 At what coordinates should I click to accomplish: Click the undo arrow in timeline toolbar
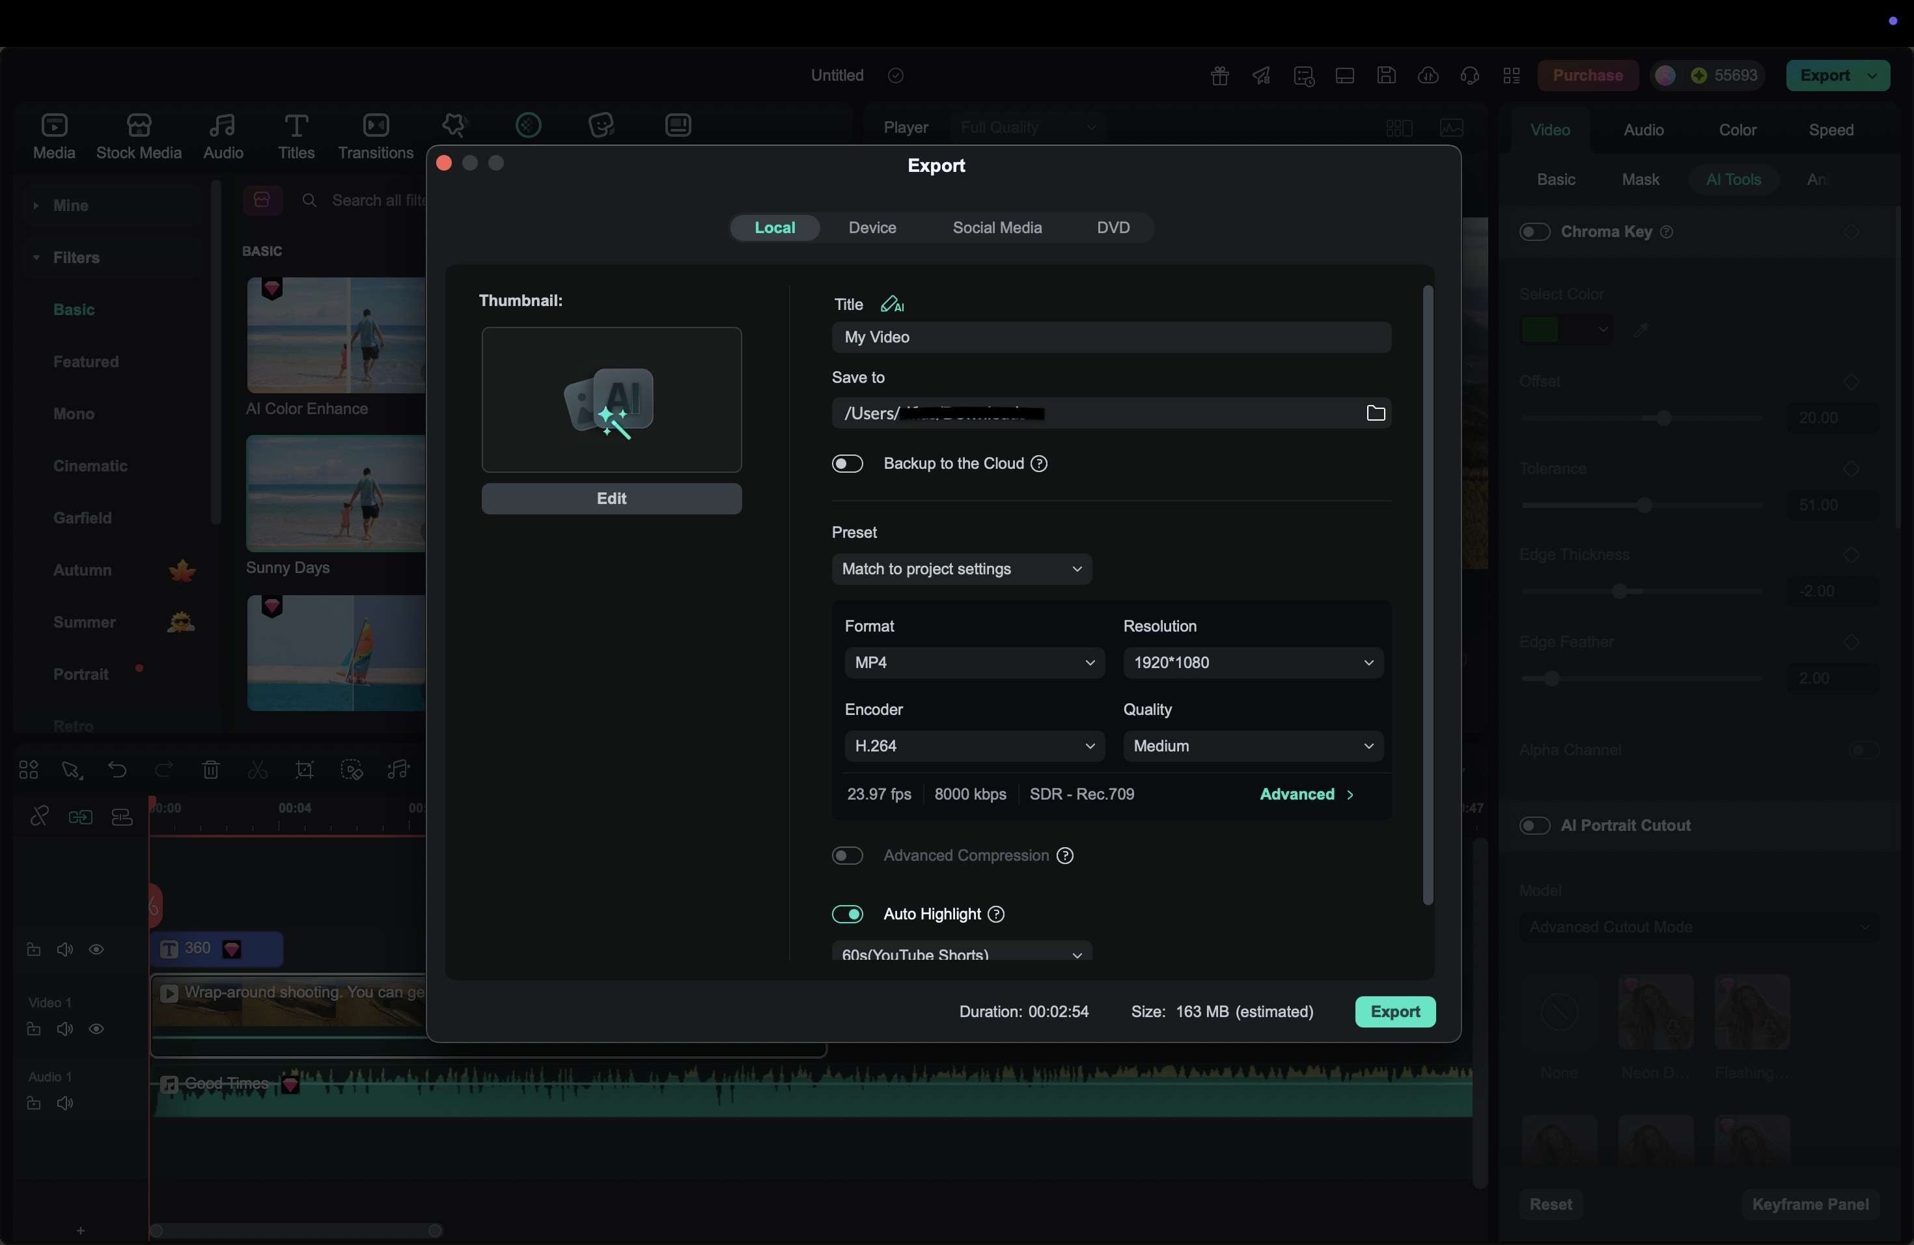(117, 770)
